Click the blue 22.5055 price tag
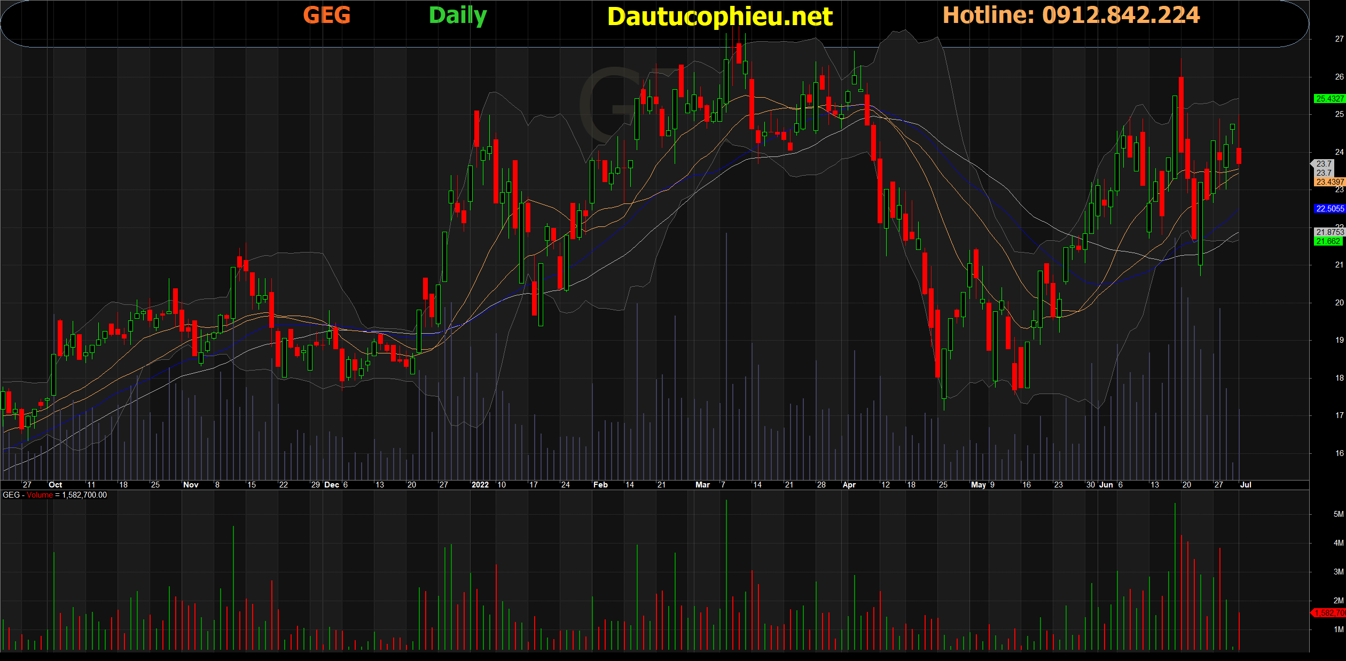Viewport: 1346px width, 661px height. [x=1329, y=209]
